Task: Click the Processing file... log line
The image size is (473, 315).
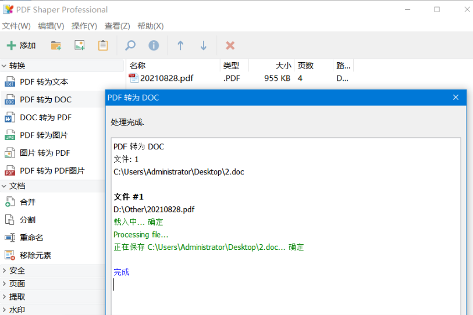Action: click(x=141, y=234)
